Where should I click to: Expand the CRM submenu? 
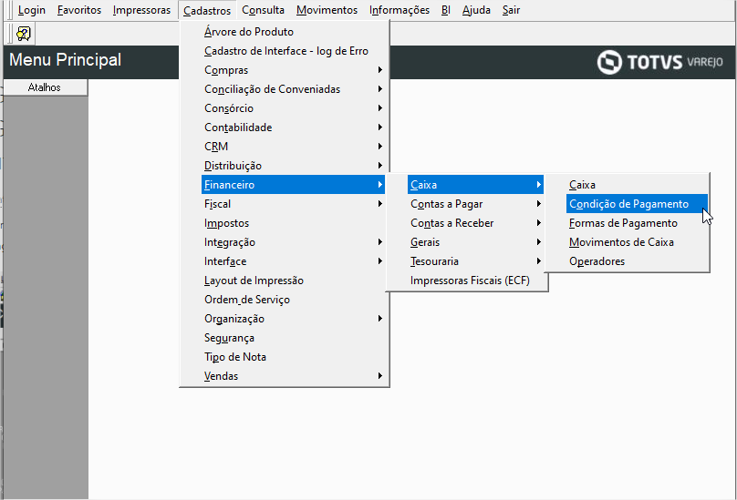pos(293,147)
